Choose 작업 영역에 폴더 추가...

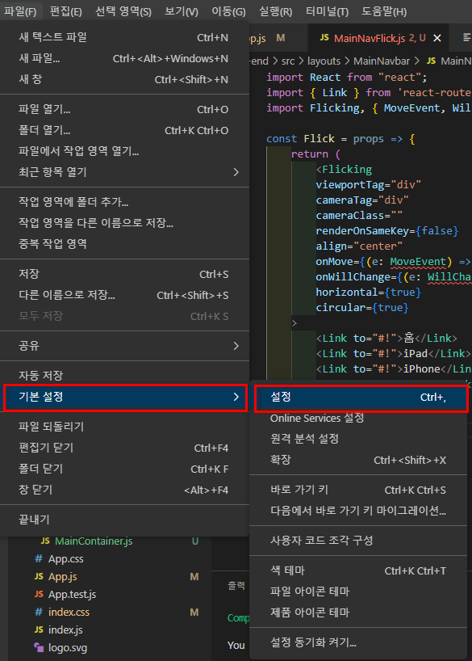[x=124, y=202]
